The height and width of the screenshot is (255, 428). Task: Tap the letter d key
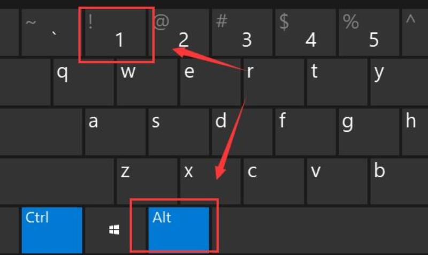(x=242, y=132)
